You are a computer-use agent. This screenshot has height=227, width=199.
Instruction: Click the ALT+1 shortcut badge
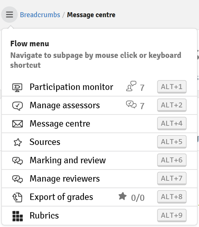tap(172, 87)
